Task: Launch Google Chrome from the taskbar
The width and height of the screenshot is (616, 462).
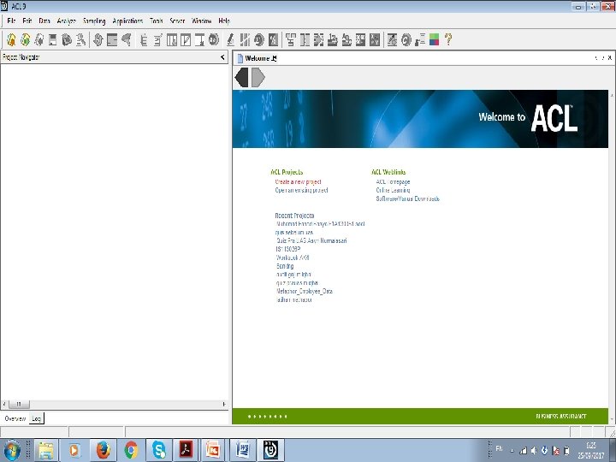Action: (131, 450)
